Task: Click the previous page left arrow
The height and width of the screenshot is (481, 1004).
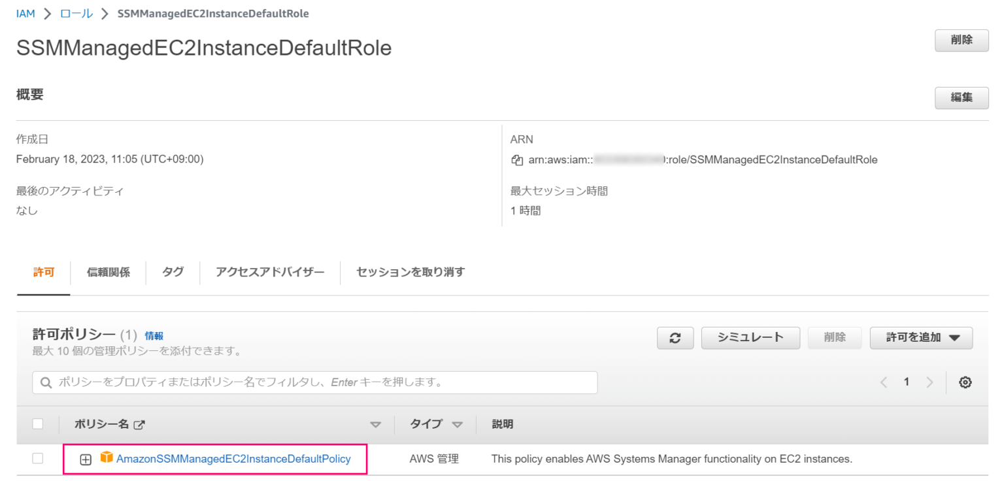Action: click(x=884, y=382)
